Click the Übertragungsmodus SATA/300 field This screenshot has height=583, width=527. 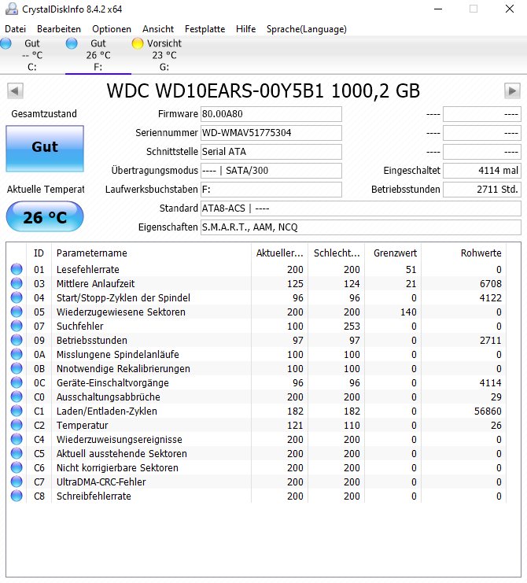[x=271, y=171]
